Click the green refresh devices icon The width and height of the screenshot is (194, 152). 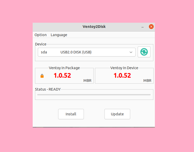coord(144,52)
